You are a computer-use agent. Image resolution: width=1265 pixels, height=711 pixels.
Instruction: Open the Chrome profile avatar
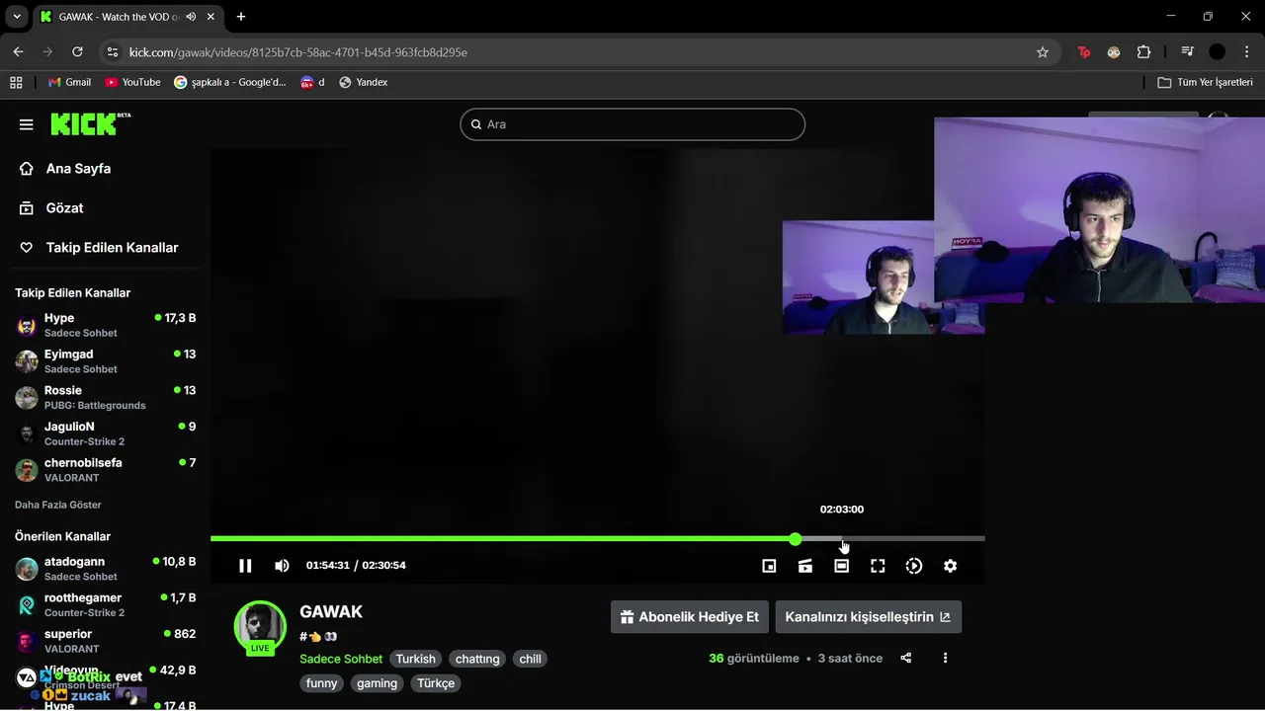pyautogui.click(x=1218, y=52)
